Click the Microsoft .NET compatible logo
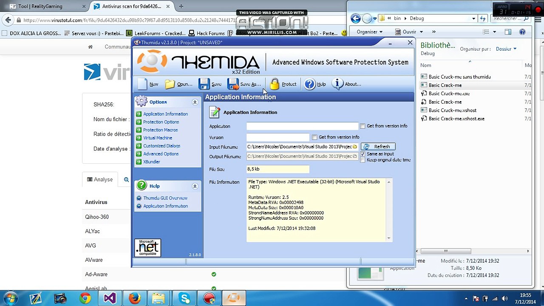This screenshot has height=306, width=544. (x=147, y=248)
